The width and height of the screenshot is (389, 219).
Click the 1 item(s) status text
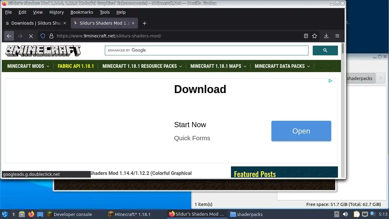click(x=203, y=204)
